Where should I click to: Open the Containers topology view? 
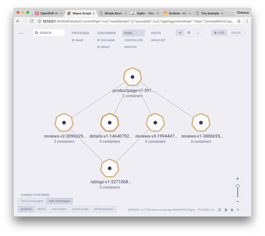pyautogui.click(x=106, y=33)
